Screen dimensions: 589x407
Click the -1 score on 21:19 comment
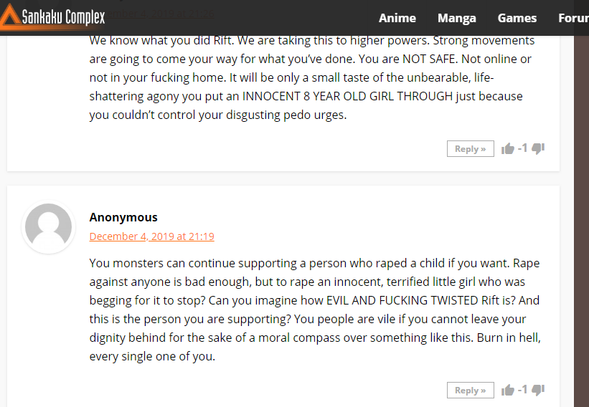pyautogui.click(x=522, y=390)
